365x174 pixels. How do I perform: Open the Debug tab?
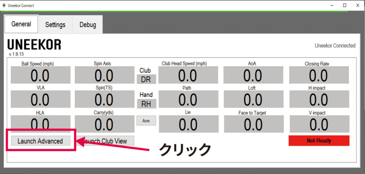(x=88, y=25)
